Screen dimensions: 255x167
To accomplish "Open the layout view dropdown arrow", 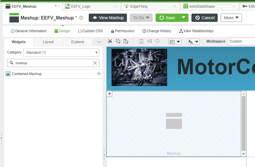I will pos(178,42).
